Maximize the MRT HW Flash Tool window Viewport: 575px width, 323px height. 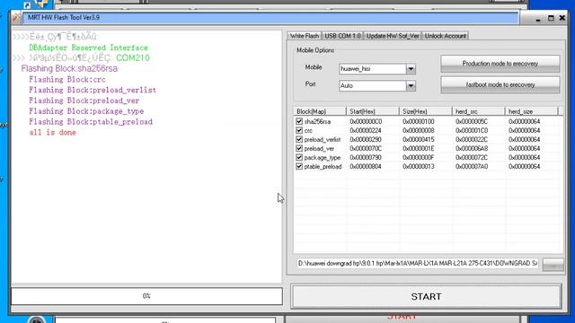click(x=551, y=18)
